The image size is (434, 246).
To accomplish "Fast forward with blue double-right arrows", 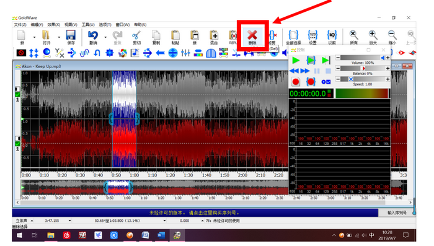I will [305, 71].
